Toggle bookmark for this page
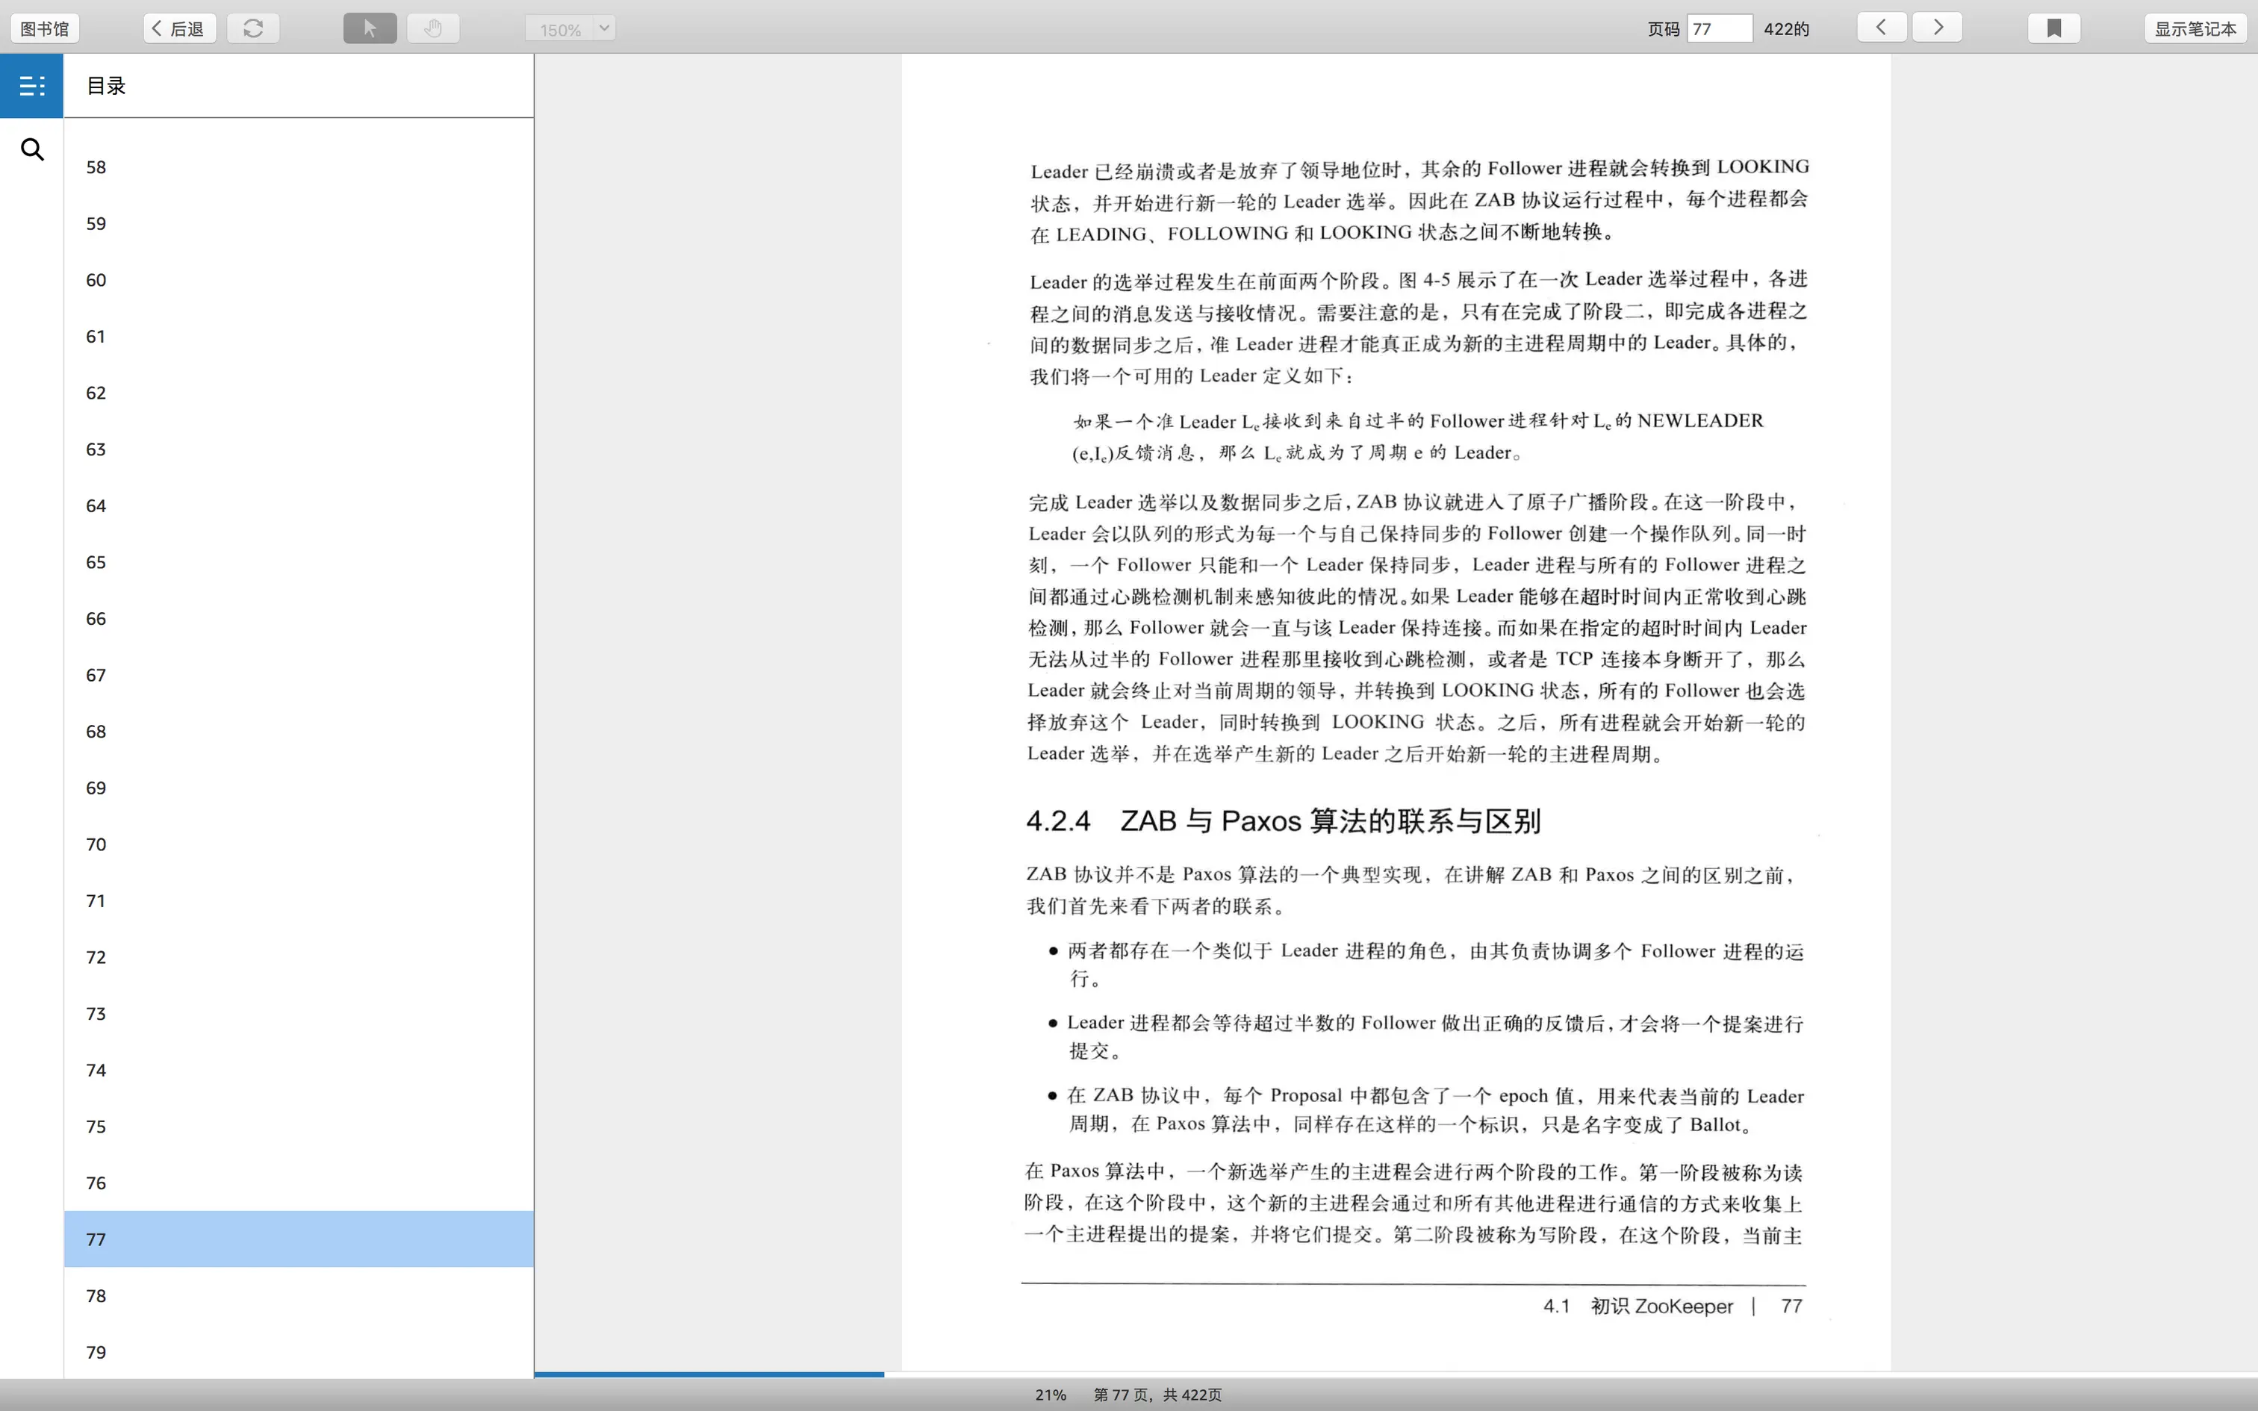Image resolution: width=2258 pixels, height=1411 pixels. point(2053,28)
